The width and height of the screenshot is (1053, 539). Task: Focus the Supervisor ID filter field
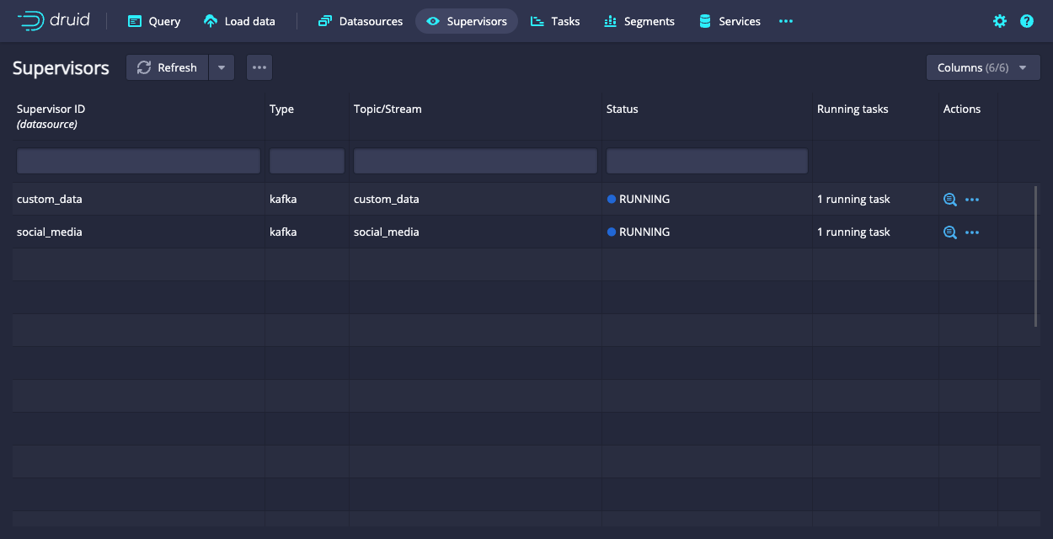pyautogui.click(x=138, y=161)
